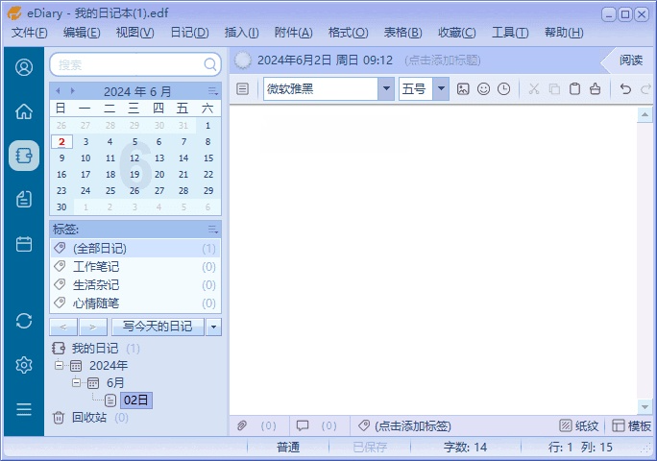The image size is (657, 461).
Task: Open the attachment paperclip at the bottom
Action: click(x=243, y=425)
